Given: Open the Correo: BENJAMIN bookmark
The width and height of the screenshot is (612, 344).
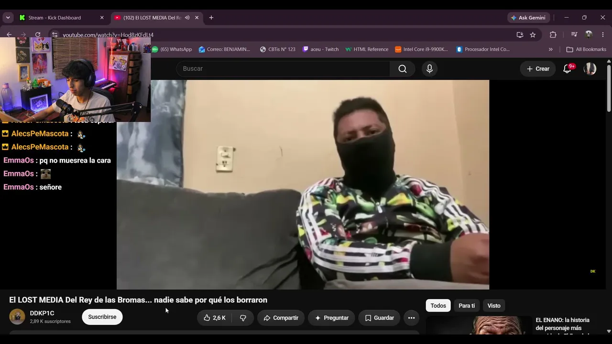Looking at the screenshot, I should tap(224, 49).
